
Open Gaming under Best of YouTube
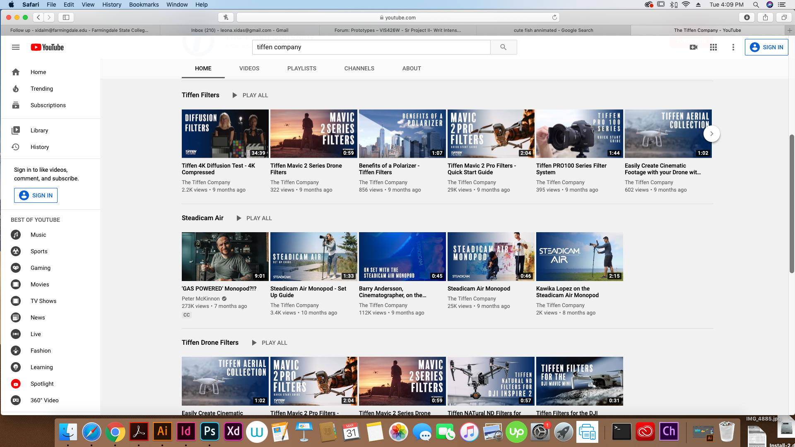[50, 268]
